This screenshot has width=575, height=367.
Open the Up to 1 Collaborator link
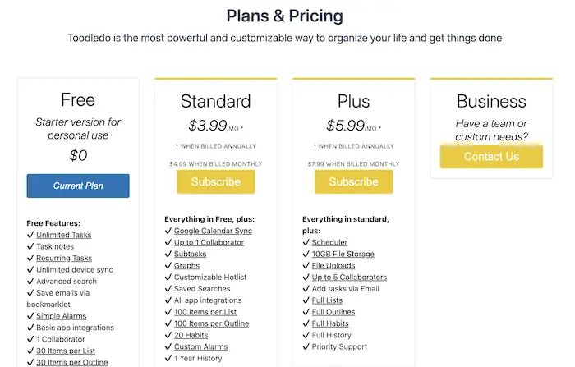(209, 243)
